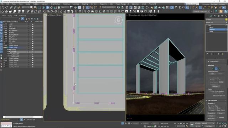Open the Graph Editors menu
The width and height of the screenshot is (228, 128).
55,4
